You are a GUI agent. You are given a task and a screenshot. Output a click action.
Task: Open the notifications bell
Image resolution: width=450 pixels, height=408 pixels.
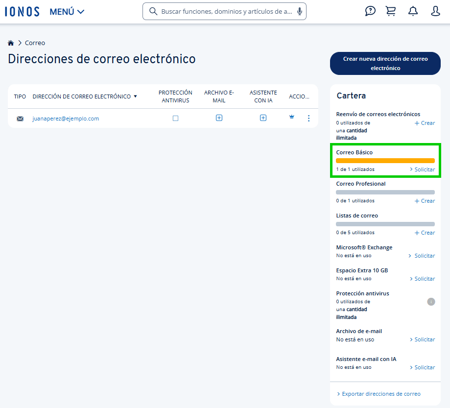[413, 11]
